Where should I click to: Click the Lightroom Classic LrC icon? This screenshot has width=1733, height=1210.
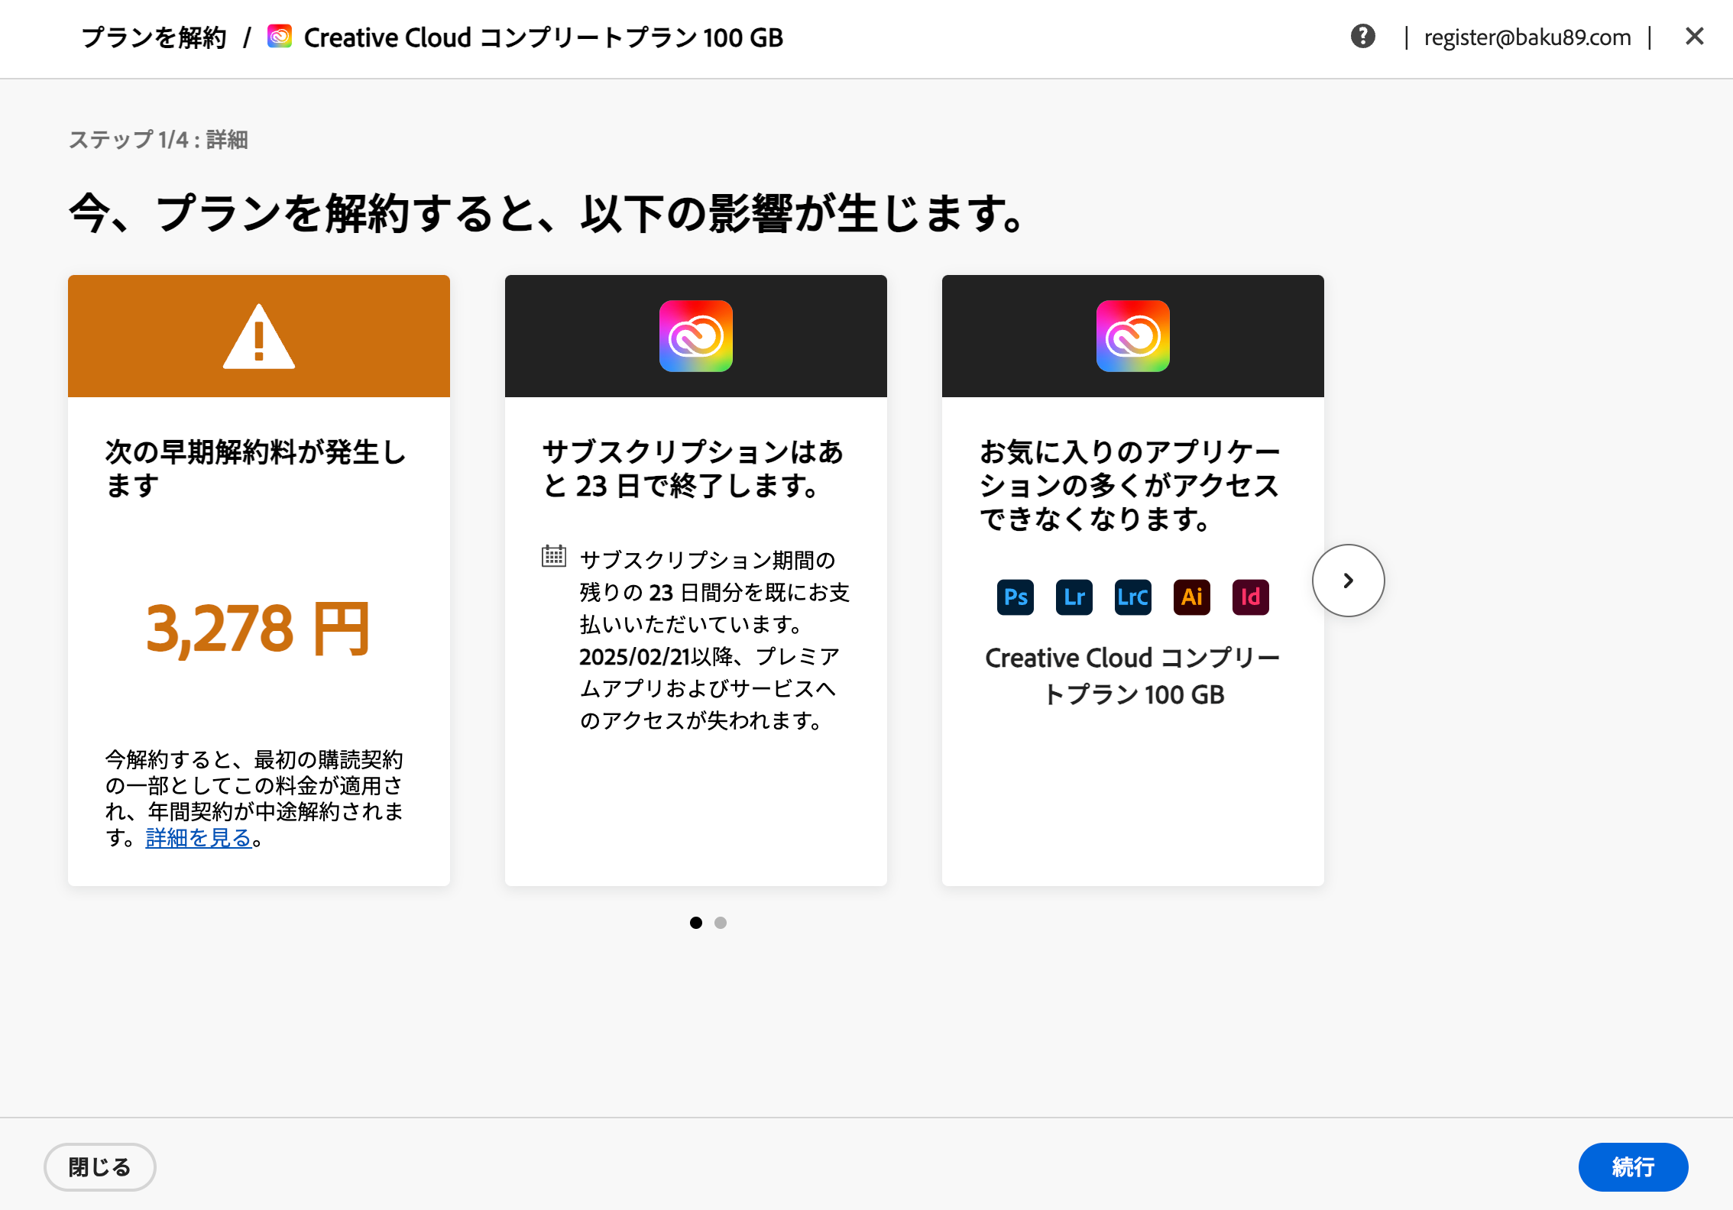coord(1132,597)
